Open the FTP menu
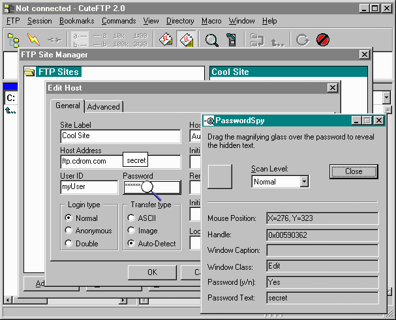 coord(13,21)
